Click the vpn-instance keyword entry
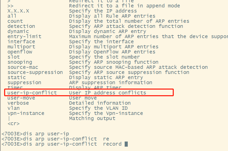Viewport: 228px width, 151px height. coord(26,113)
